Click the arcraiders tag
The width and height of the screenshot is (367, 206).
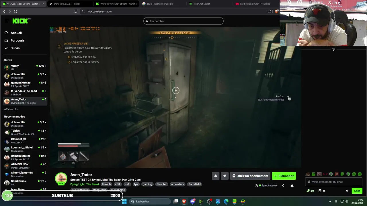[x=177, y=184]
